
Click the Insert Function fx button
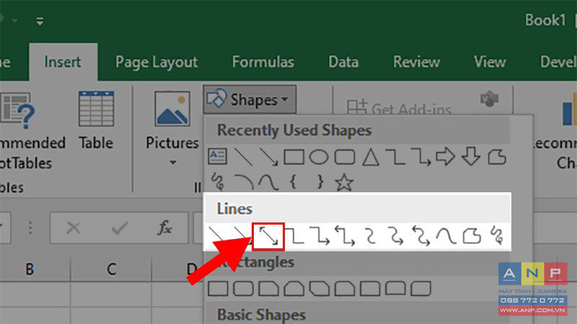tap(164, 228)
